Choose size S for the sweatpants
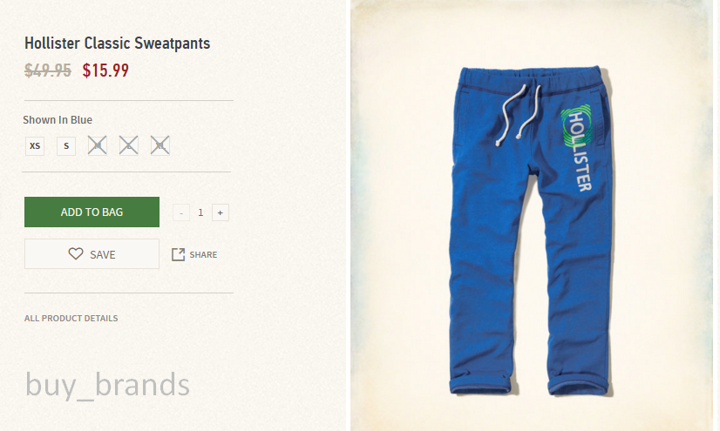720x431 pixels. pos(66,145)
